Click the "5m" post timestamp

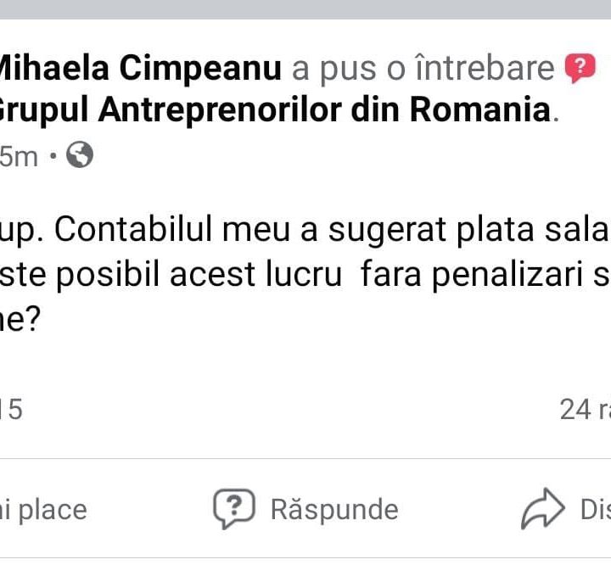19,157
